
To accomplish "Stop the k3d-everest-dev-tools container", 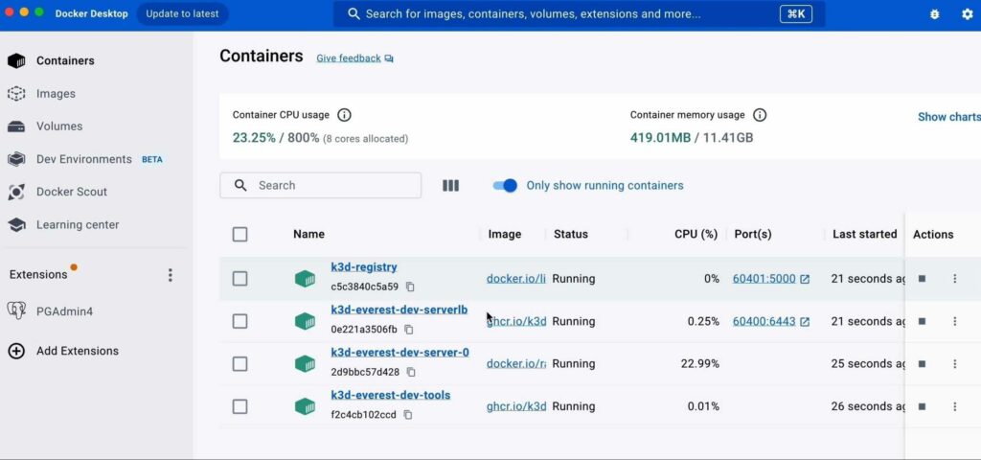I will coord(922,406).
